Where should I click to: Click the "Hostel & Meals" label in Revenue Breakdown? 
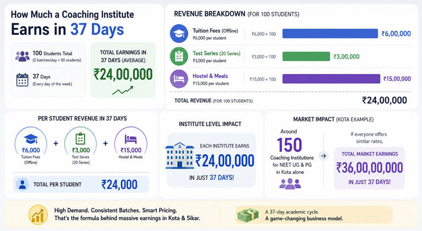tap(210, 76)
